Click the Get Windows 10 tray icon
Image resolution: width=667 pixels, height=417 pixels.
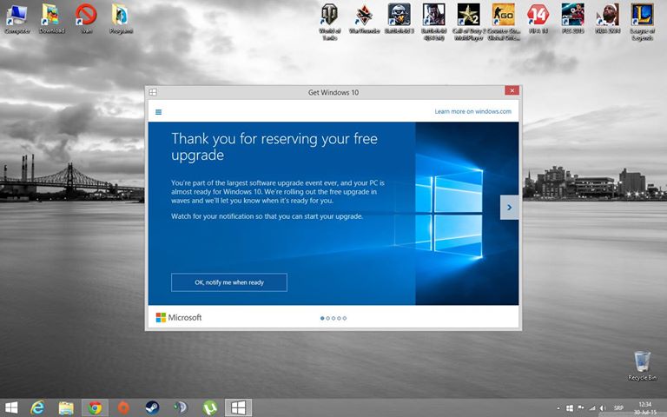570,408
